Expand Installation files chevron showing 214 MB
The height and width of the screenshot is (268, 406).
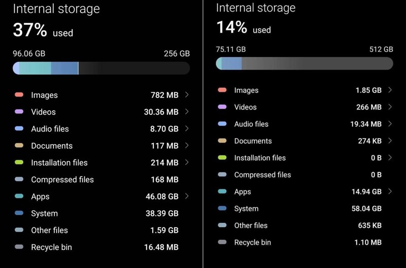click(187, 162)
